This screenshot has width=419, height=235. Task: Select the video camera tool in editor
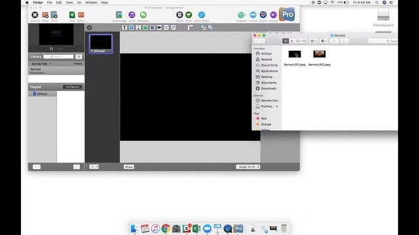[x=159, y=27]
